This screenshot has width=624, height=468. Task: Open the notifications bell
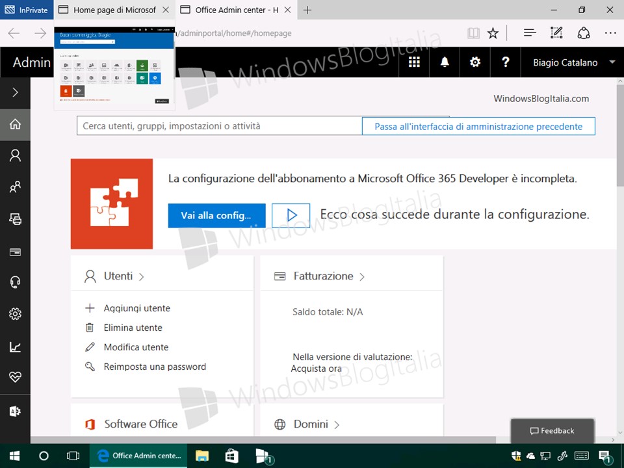coord(445,62)
